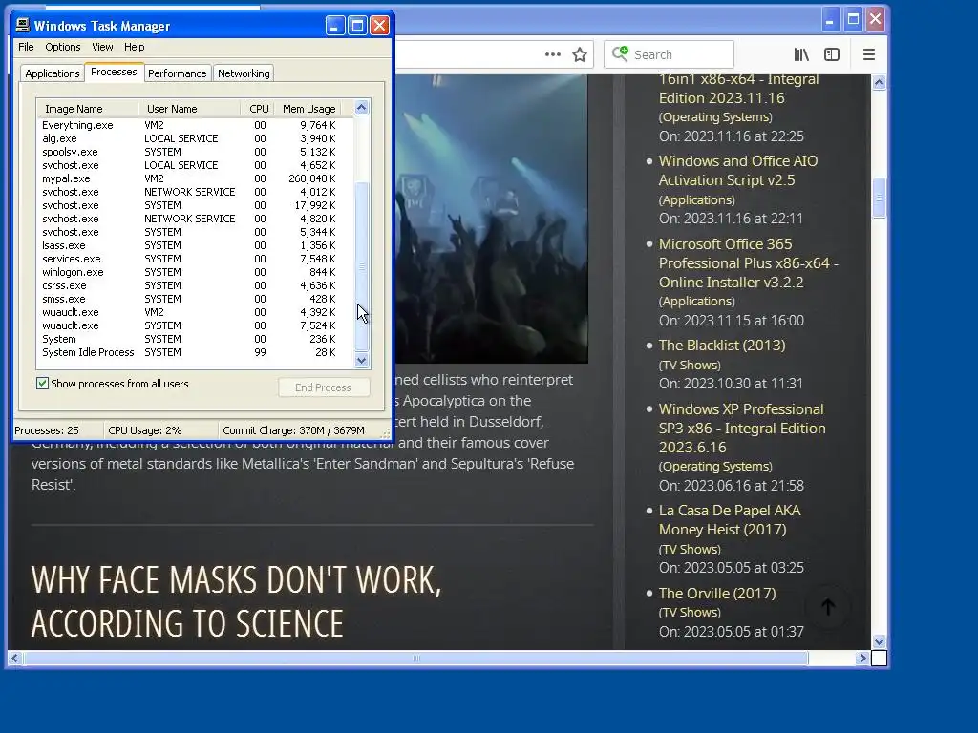Open the View menu in Task Manager
The image size is (978, 733).
[102, 47]
